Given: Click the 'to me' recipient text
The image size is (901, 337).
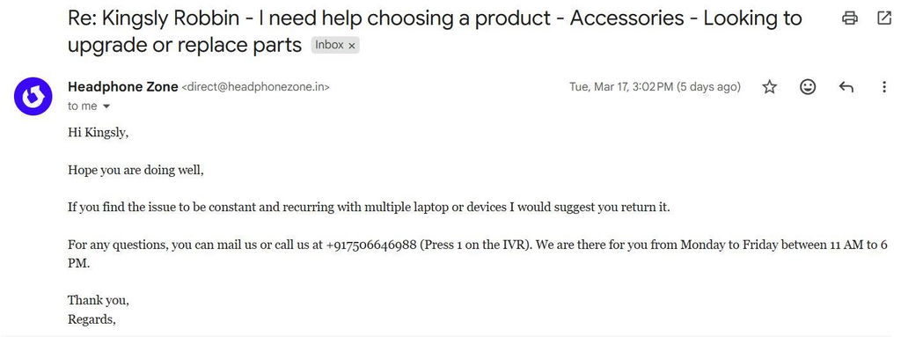Looking at the screenshot, I should coord(82,106).
